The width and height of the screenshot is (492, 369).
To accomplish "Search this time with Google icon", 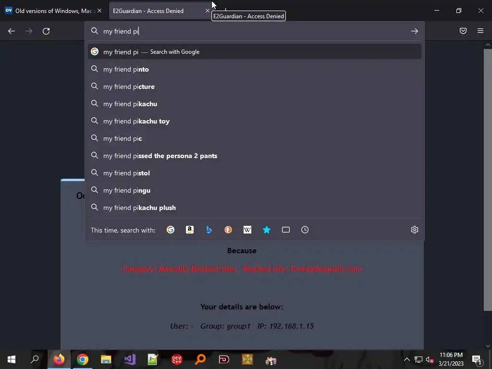I will 171,230.
